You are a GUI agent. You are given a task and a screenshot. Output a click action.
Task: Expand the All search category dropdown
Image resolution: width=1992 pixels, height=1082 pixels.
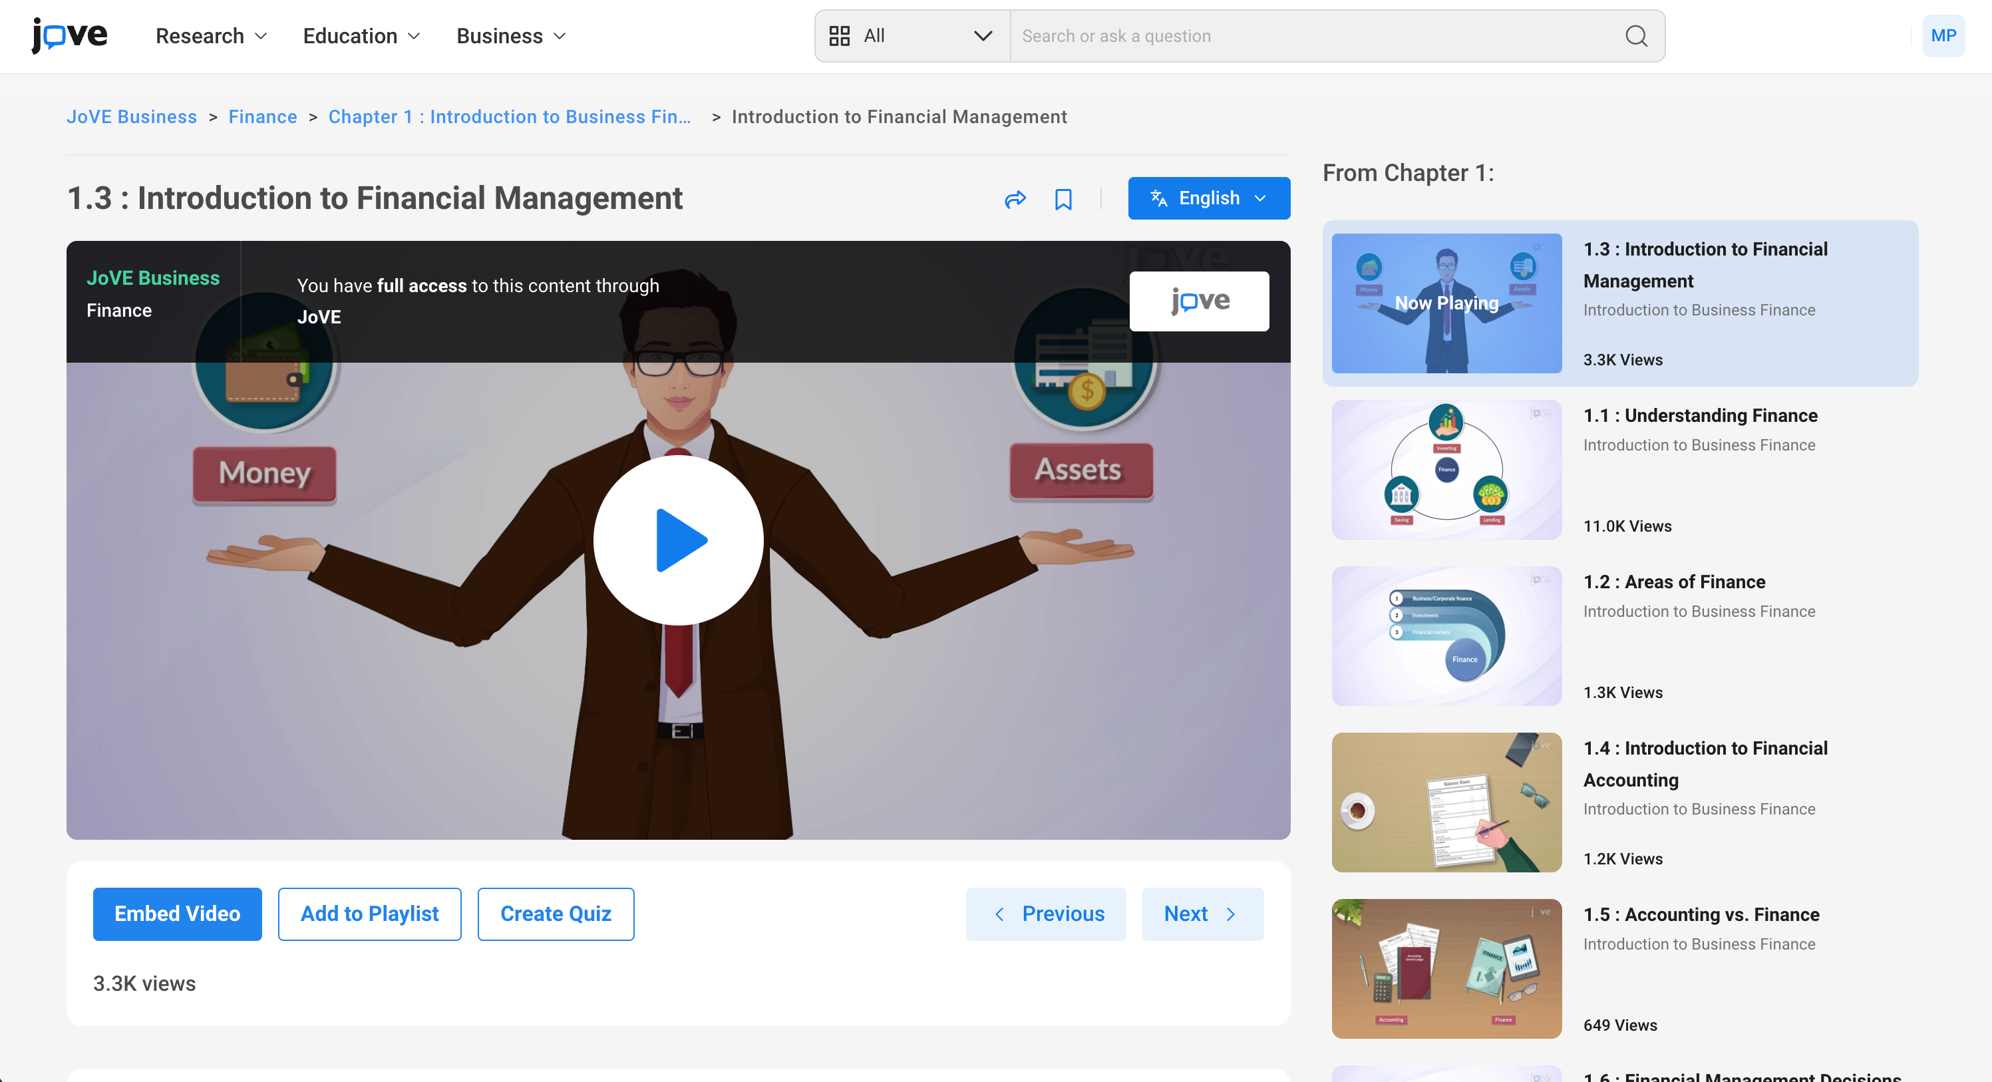[x=912, y=37]
